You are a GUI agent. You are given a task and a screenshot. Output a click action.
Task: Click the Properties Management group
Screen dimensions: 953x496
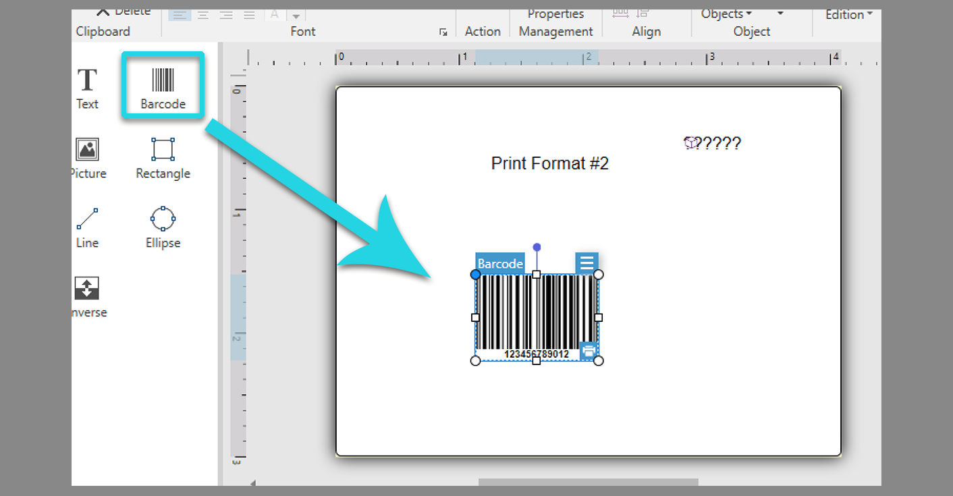(x=555, y=24)
